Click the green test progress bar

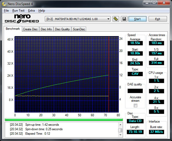(64, 120)
